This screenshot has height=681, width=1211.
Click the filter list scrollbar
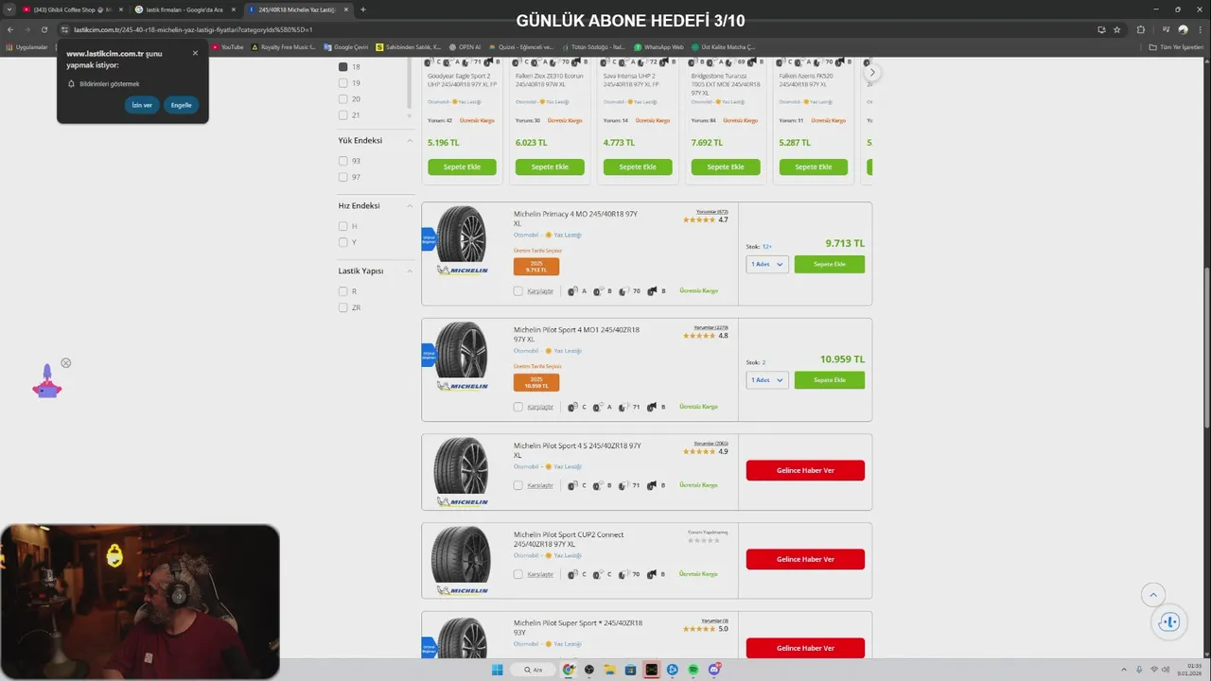point(410,85)
